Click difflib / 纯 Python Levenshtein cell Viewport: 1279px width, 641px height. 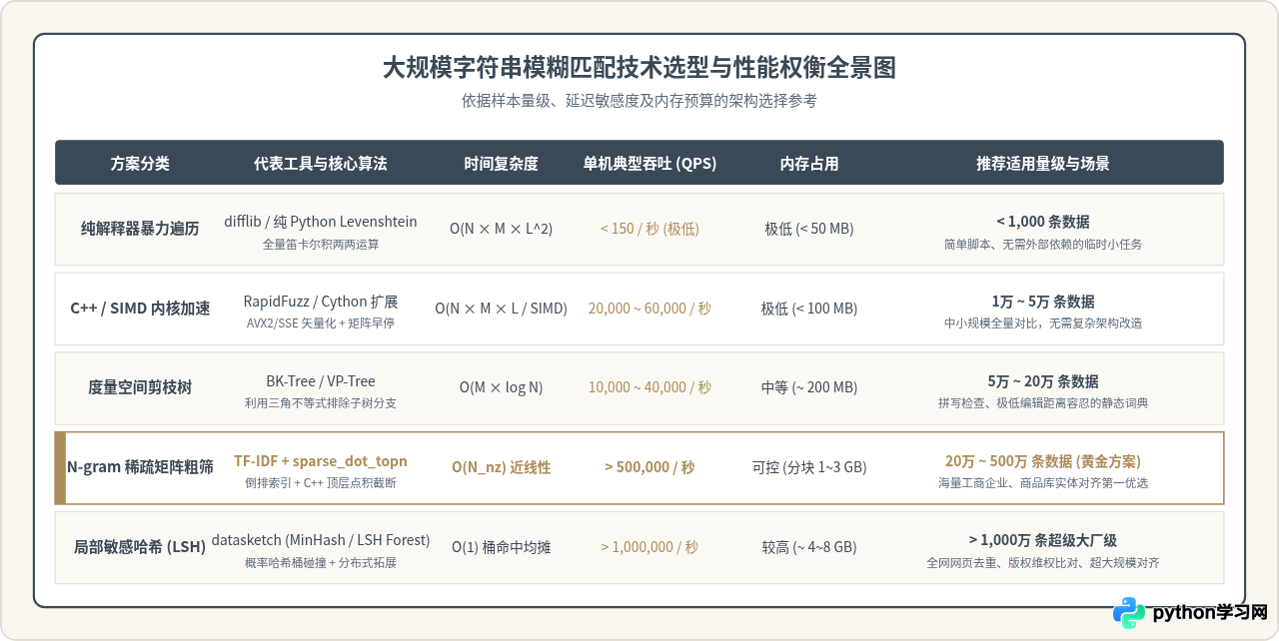pos(321,222)
